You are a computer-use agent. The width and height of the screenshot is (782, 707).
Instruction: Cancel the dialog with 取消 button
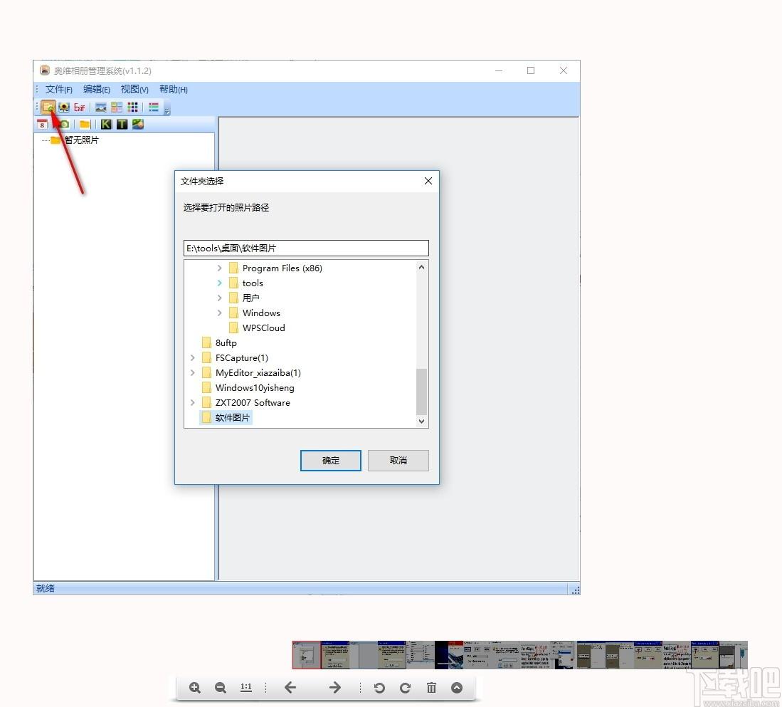[x=398, y=461]
